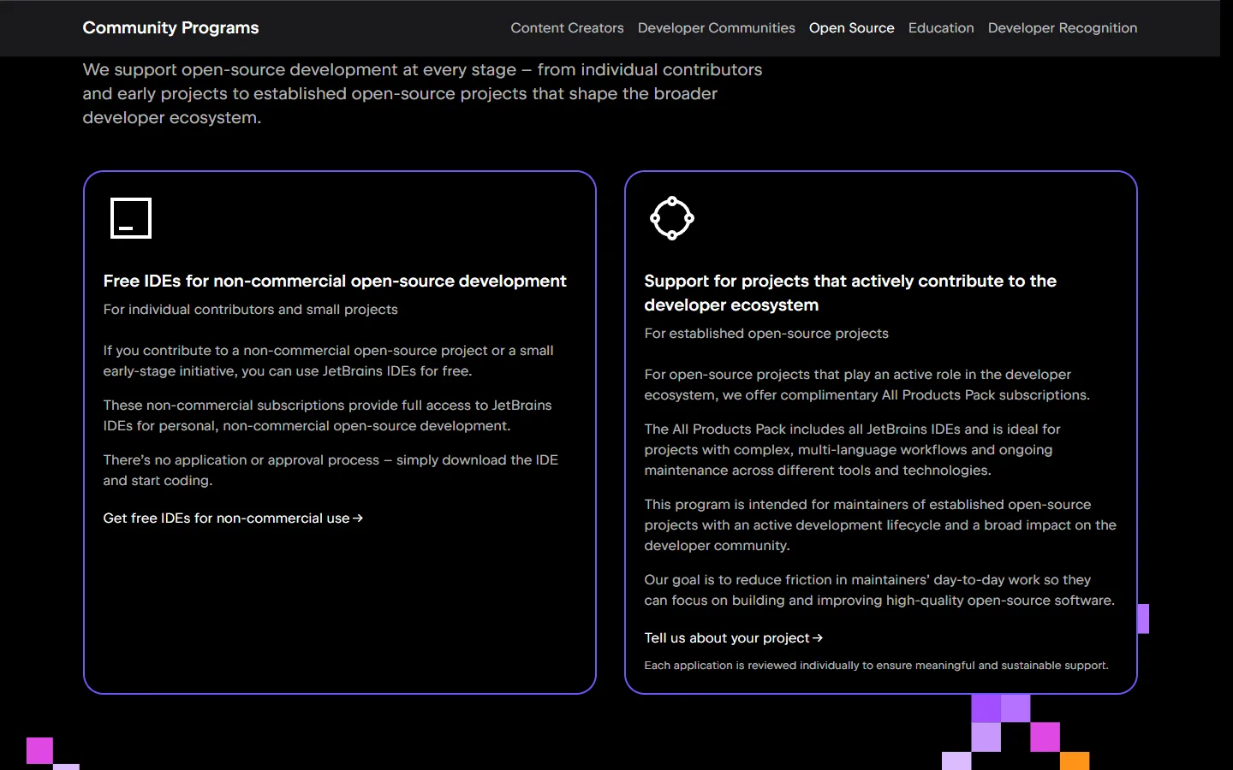
Task: Click paragraph 'The All Products Pack includes all JetBrains IDEs'
Action: [x=852, y=449]
